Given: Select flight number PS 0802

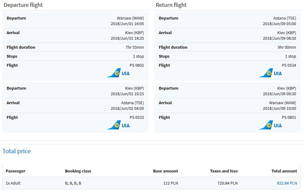Looking at the screenshot, I should pyautogui.click(x=137, y=65).
